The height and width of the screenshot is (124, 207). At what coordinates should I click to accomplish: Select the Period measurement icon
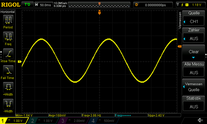pyautogui.click(x=8, y=20)
